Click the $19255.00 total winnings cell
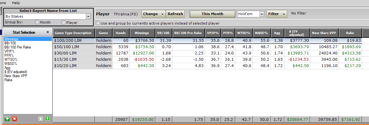 142,120
